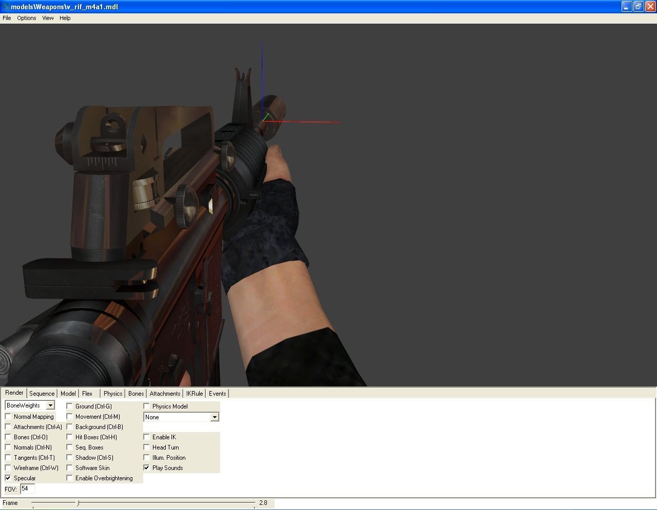Open the View menu
The height and width of the screenshot is (510, 657).
pyautogui.click(x=48, y=18)
